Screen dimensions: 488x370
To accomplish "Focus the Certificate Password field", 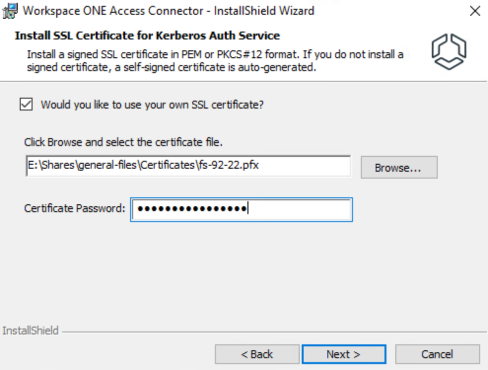I will pyautogui.click(x=242, y=210).
